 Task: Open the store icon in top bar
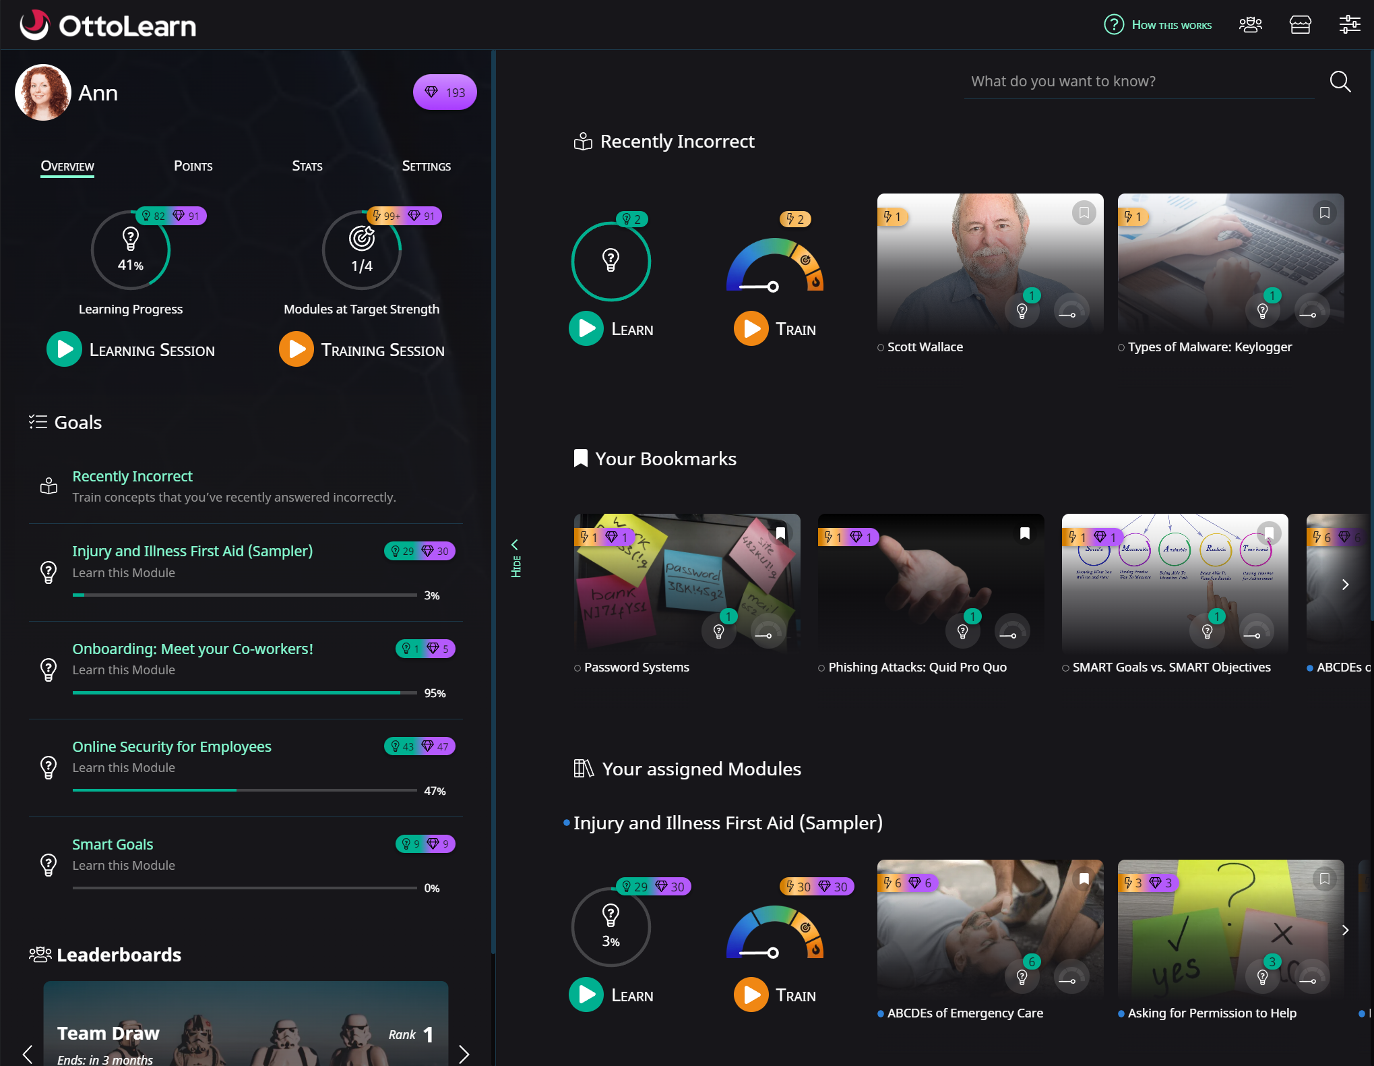(1301, 25)
